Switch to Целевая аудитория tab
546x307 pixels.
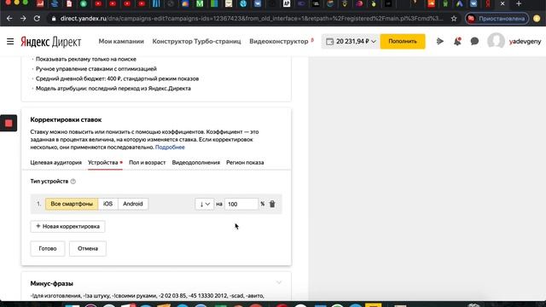click(55, 163)
